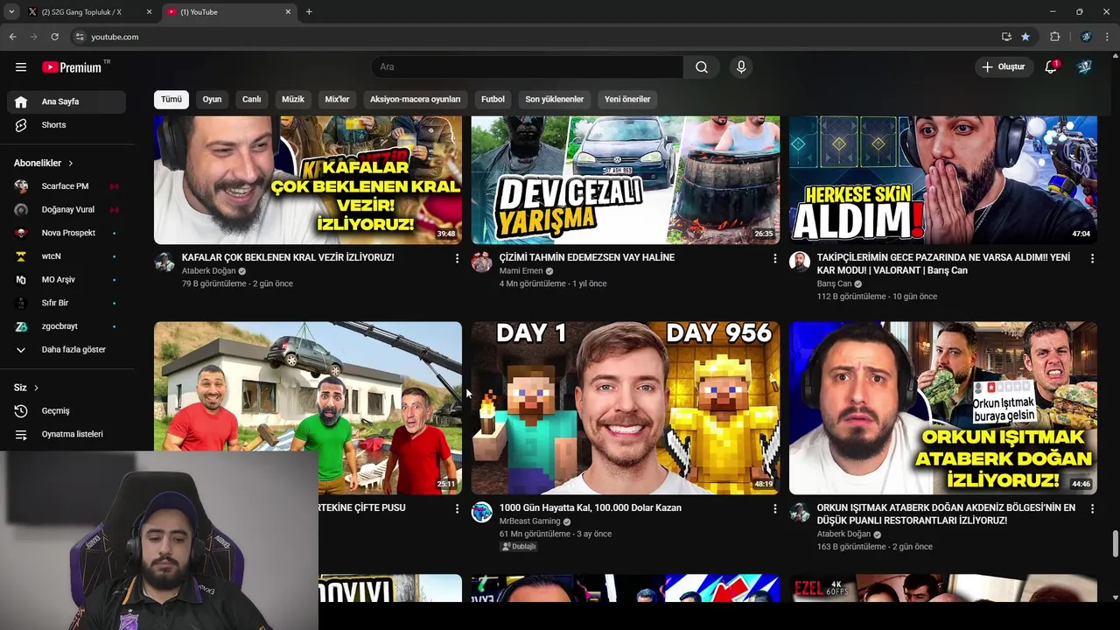The image size is (1120, 630).
Task: Go back with the browser back arrow
Action: (12, 37)
